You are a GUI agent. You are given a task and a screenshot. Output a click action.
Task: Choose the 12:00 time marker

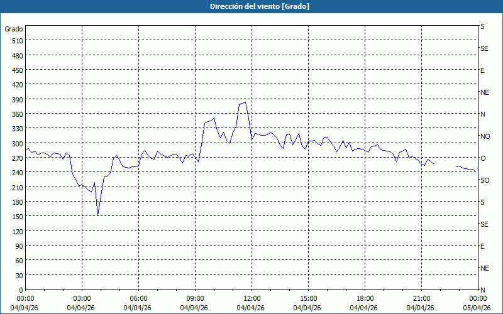[x=251, y=298]
